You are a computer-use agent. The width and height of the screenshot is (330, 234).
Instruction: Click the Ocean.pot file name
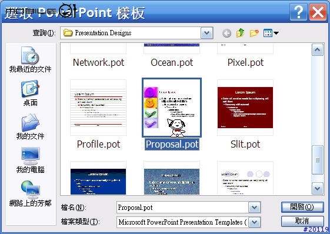pos(172,62)
